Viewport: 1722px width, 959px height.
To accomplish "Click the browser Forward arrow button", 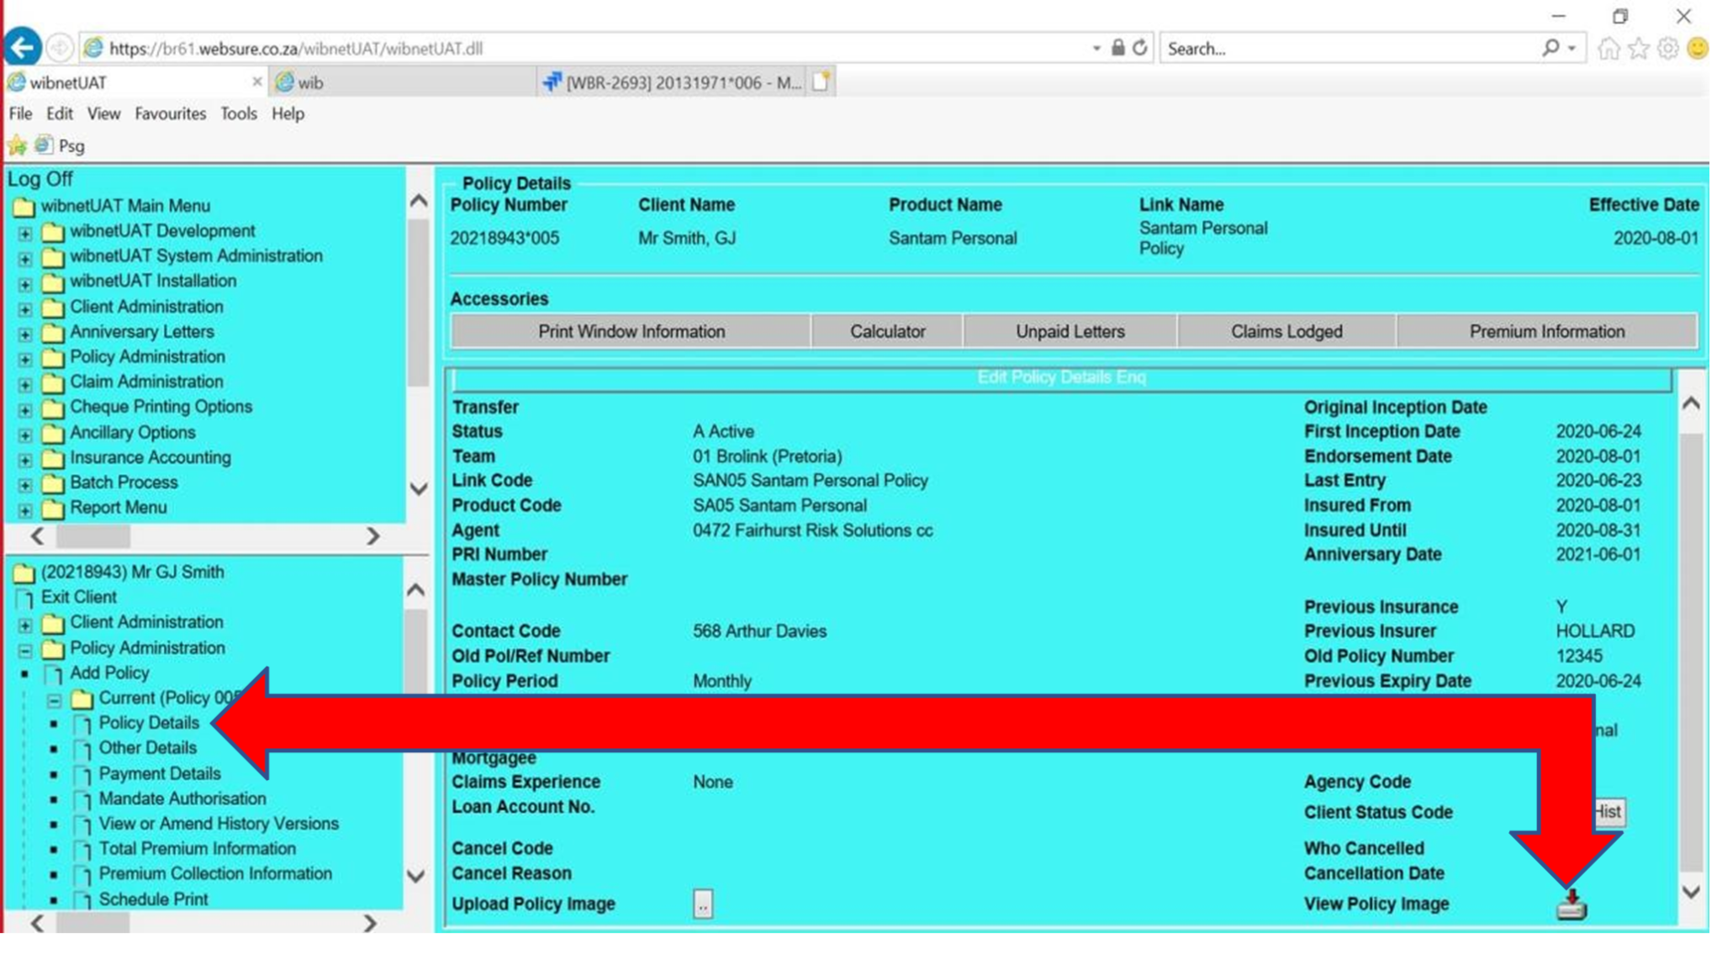I will pos(59,48).
